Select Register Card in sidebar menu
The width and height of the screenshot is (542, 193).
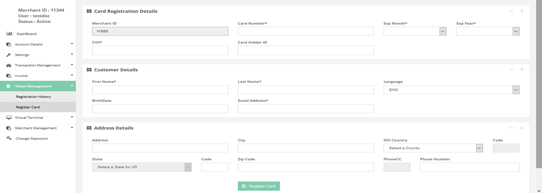28,107
